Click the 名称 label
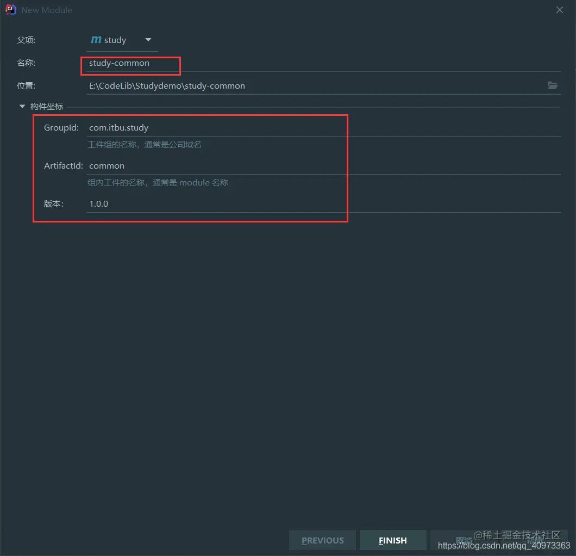 [x=26, y=63]
